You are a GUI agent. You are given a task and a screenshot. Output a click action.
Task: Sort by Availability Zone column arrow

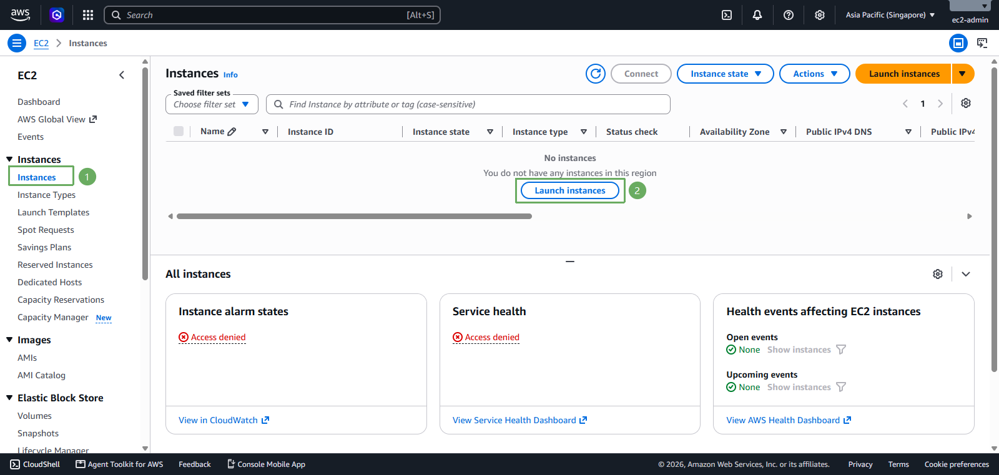pyautogui.click(x=784, y=132)
